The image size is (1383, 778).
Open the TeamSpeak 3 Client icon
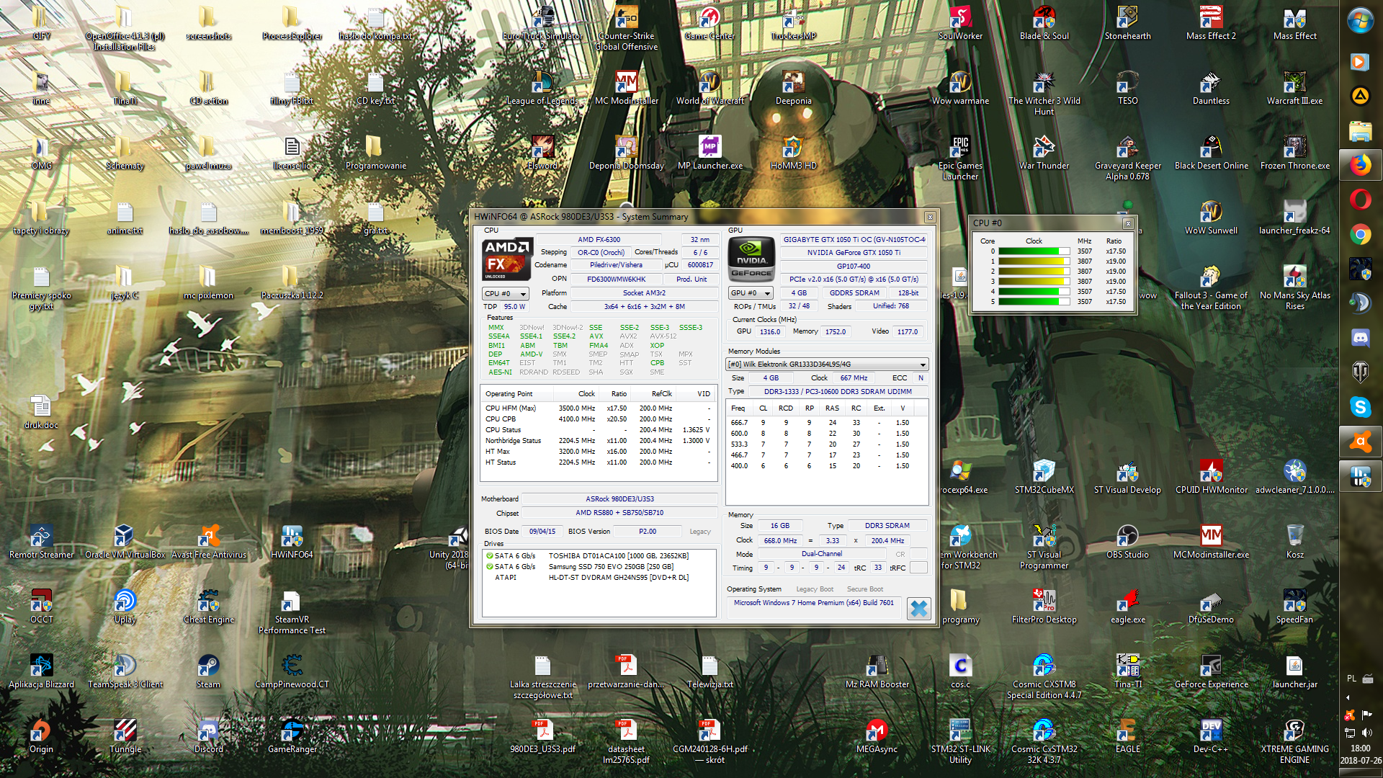coord(125,671)
